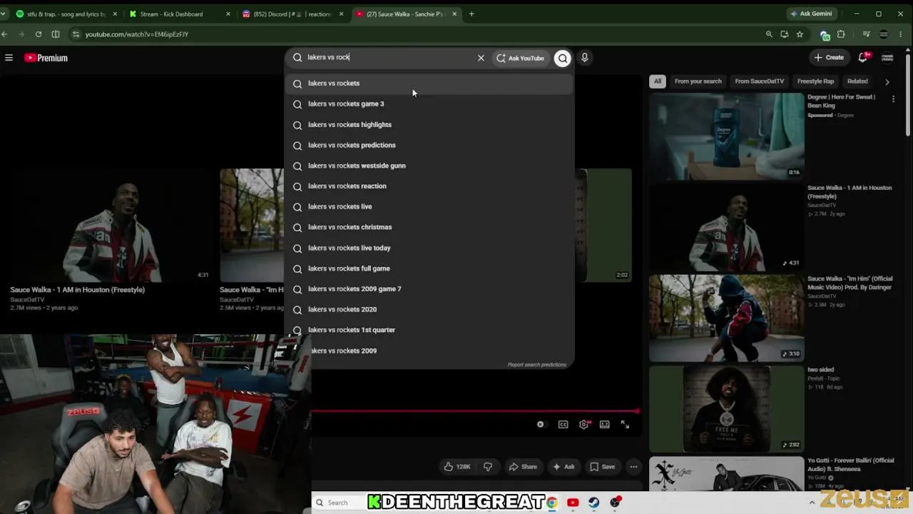Open the YouTube hamburger guide menu
913x514 pixels.
tap(9, 58)
